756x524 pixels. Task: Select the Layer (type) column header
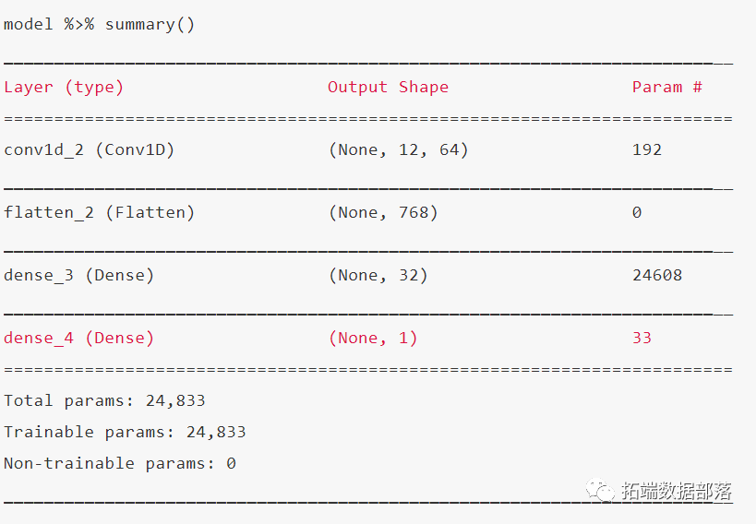[x=64, y=88]
